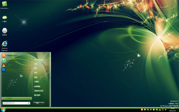The width and height of the screenshot is (179, 112).
Task: Open 计算机 in the Start menu list
Action: (x=36, y=82)
